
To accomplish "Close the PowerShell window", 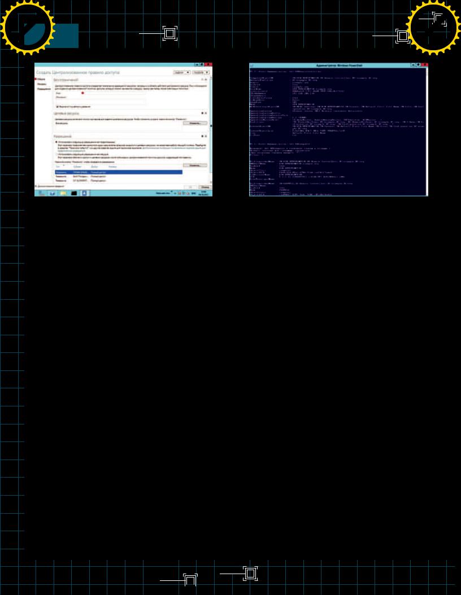I will click(424, 65).
